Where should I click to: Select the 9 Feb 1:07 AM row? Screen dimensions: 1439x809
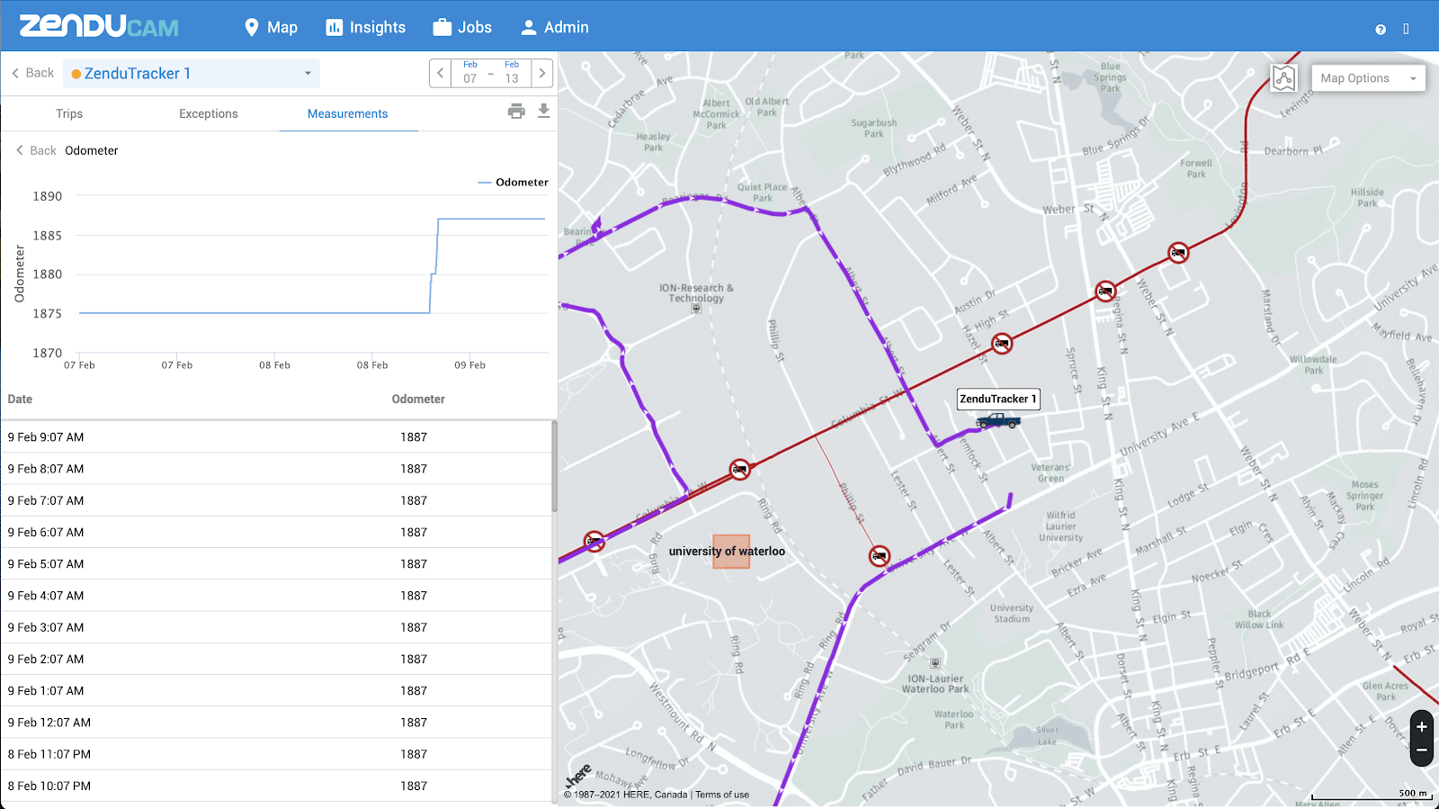tap(276, 691)
